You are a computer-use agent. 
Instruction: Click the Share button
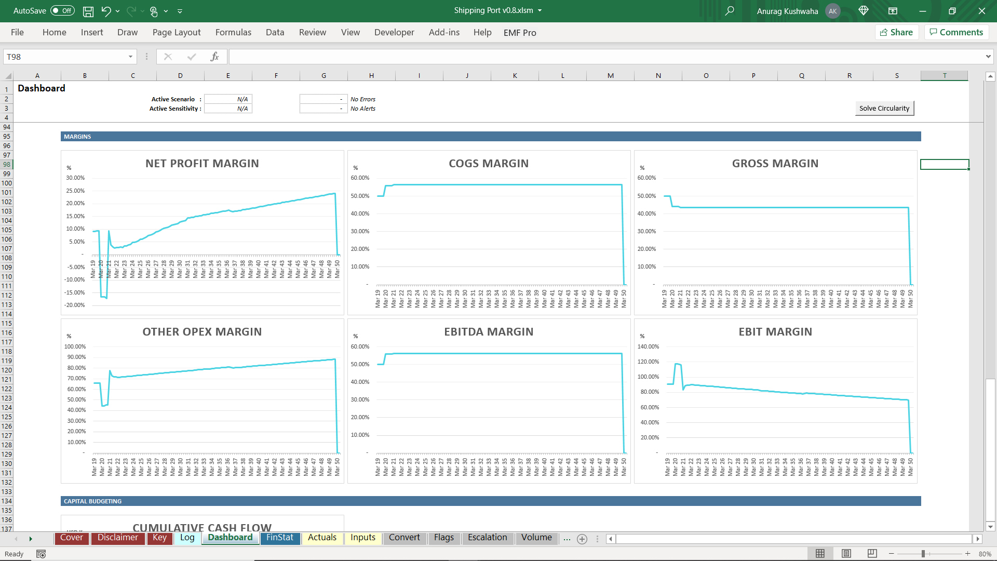coord(897,32)
